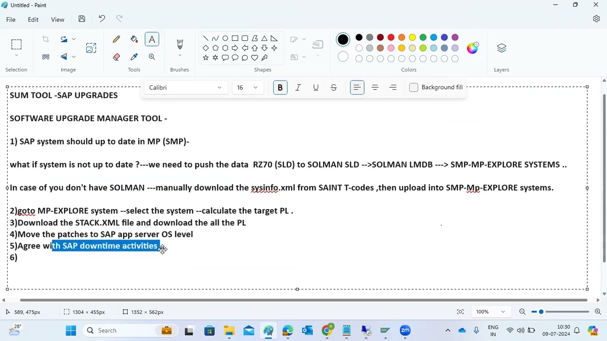Open the Edit menu
The height and width of the screenshot is (341, 607).
pos(33,19)
